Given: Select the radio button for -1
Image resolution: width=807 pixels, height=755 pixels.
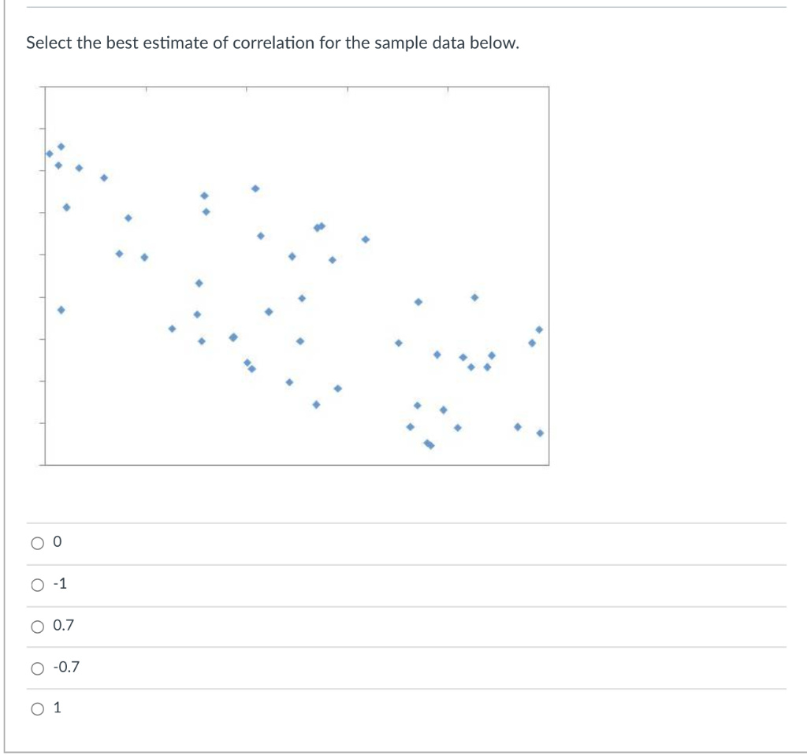Looking at the screenshot, I should (x=36, y=583).
